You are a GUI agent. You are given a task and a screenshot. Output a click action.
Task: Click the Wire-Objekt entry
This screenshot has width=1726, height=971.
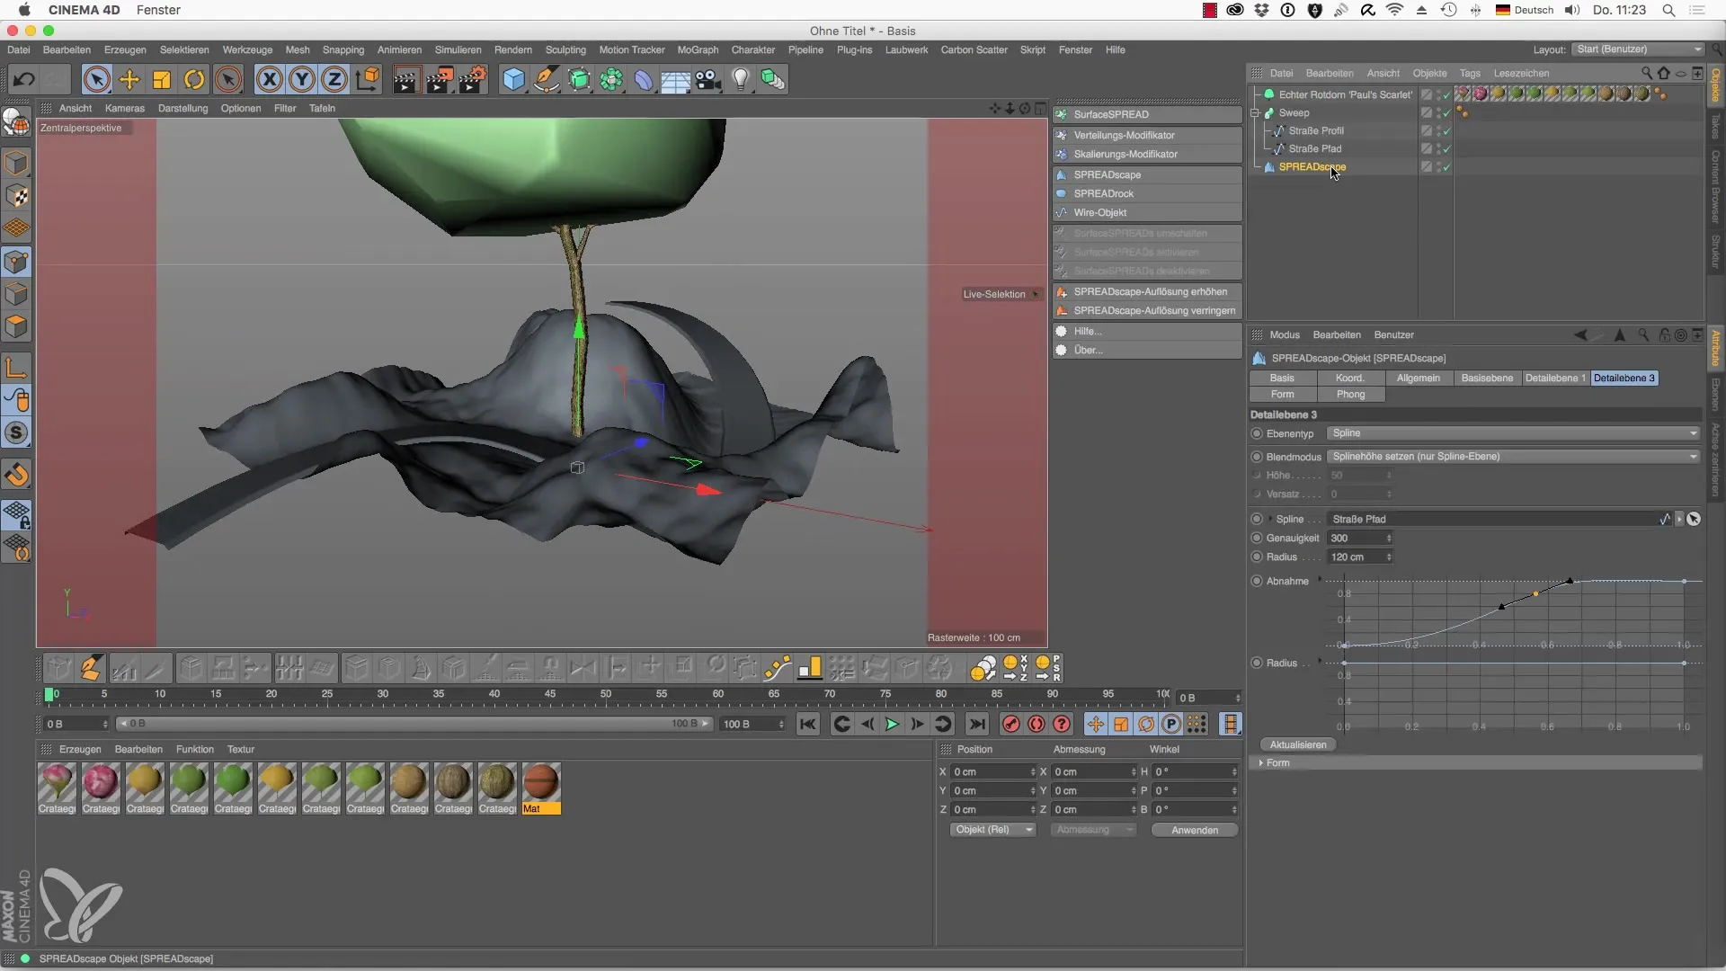(1147, 212)
